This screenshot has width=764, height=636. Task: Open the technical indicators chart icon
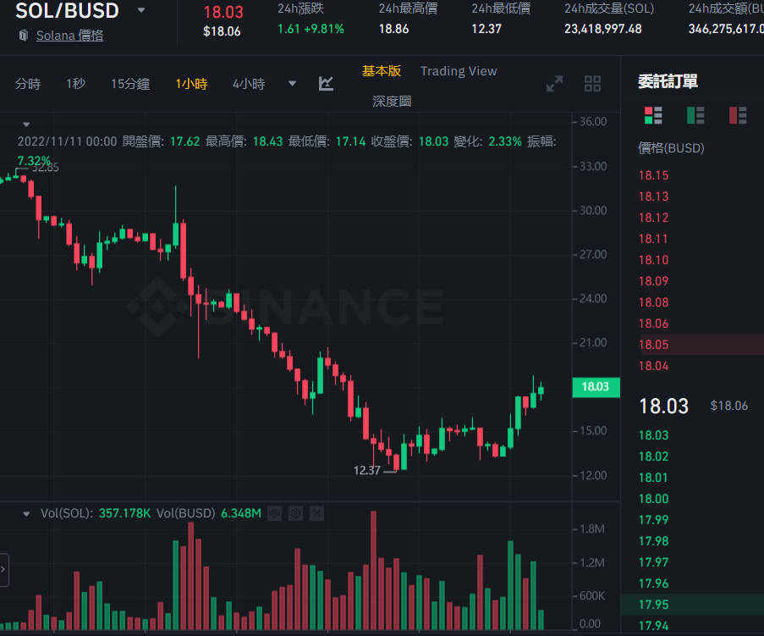pos(326,83)
